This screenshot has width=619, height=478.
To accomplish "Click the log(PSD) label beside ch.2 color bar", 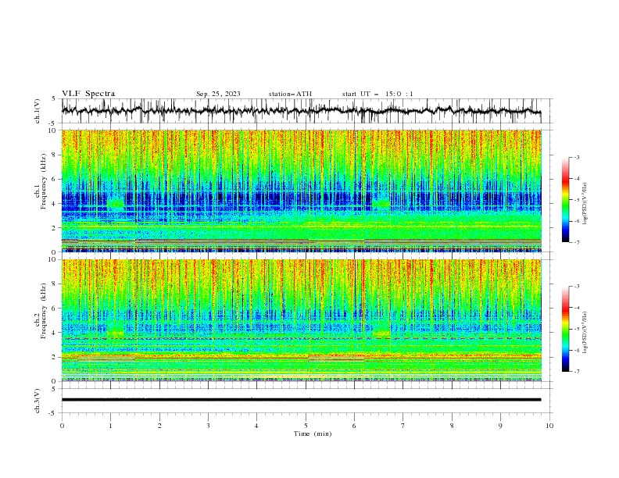I will coord(585,333).
